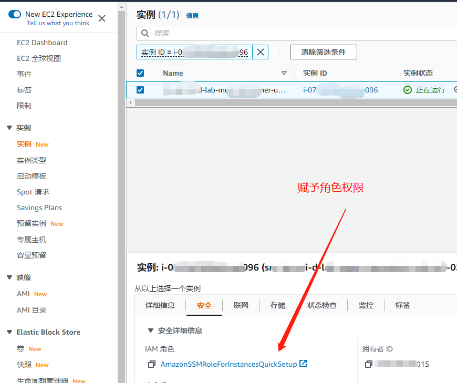The image size is (457, 383).
Task: Collapse the 安全详细信息 section
Action: pos(150,330)
